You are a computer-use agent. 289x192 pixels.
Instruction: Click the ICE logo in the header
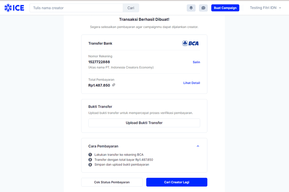[14, 8]
